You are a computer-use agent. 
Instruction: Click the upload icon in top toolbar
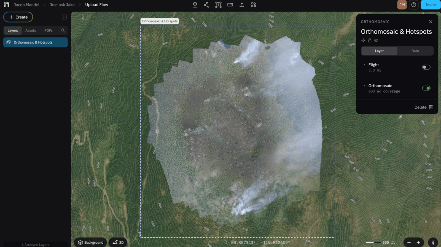[x=242, y=5]
